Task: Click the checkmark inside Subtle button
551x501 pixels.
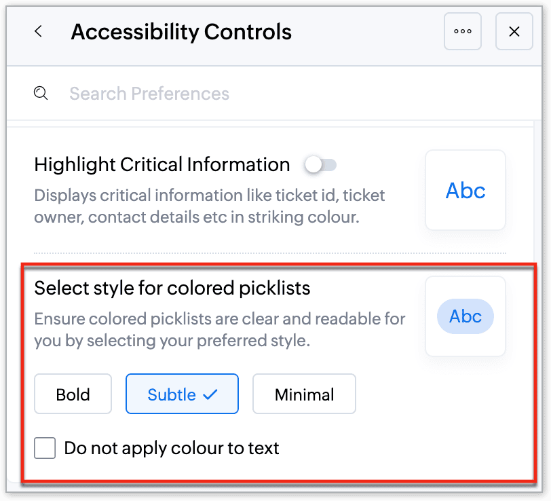Action: pos(210,394)
